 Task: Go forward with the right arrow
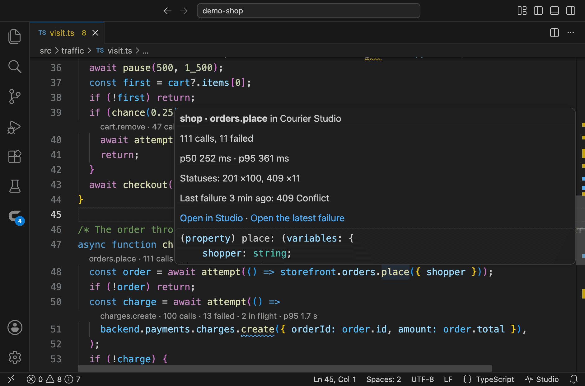tap(184, 11)
